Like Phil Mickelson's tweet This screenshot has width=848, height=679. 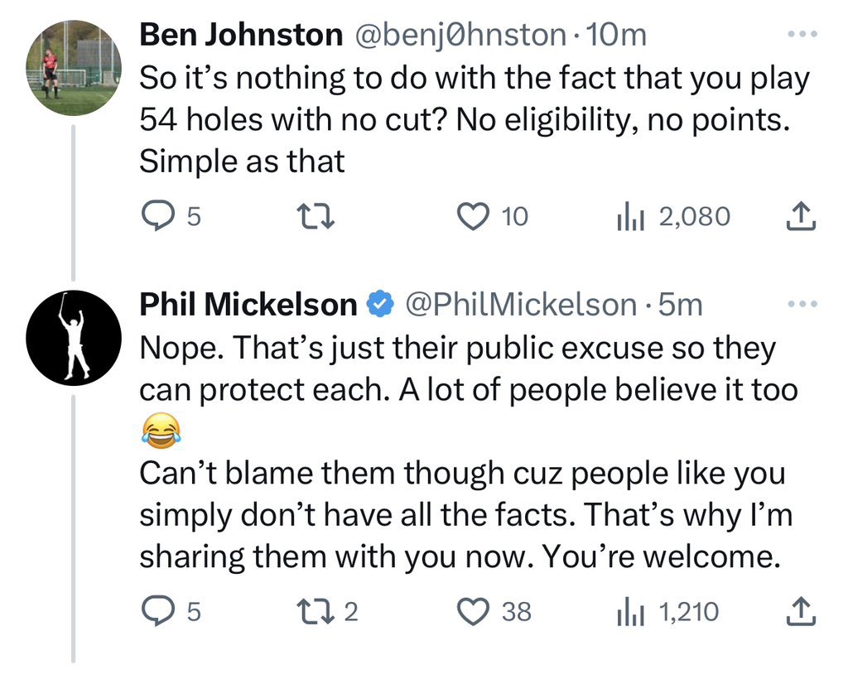pyautogui.click(x=473, y=612)
